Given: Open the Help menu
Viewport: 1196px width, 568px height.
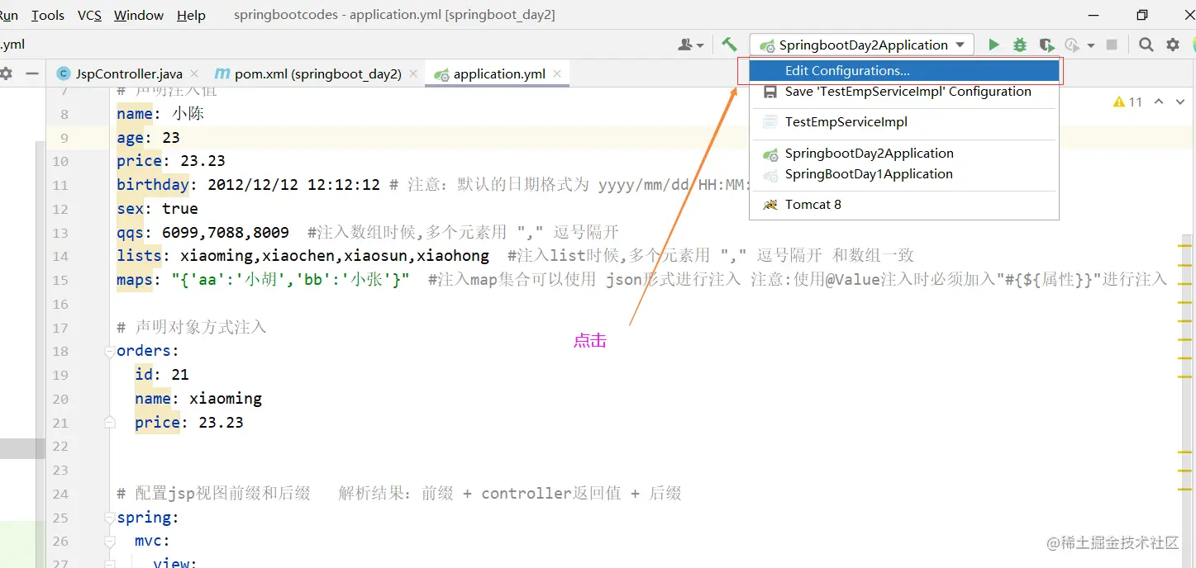Looking at the screenshot, I should tap(191, 15).
